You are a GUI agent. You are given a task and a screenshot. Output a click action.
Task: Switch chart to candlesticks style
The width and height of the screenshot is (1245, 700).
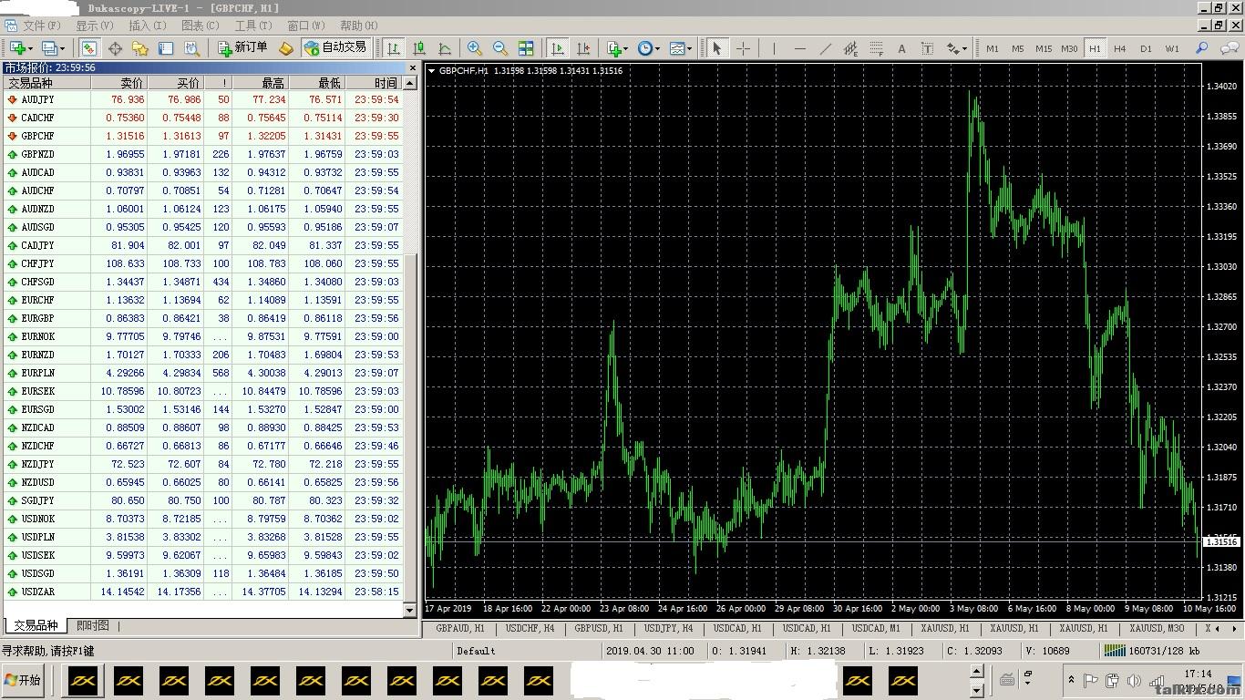419,48
